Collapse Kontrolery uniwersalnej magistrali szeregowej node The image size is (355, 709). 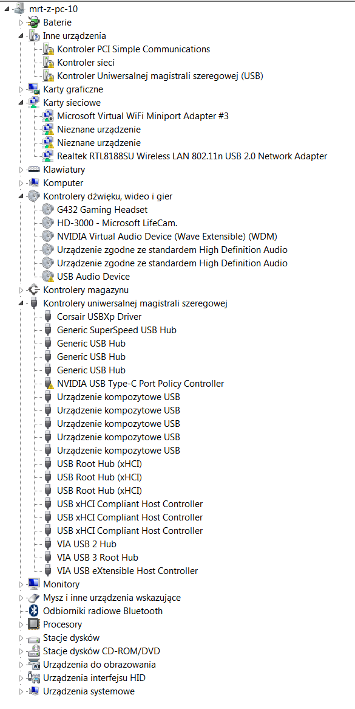coord(21,303)
